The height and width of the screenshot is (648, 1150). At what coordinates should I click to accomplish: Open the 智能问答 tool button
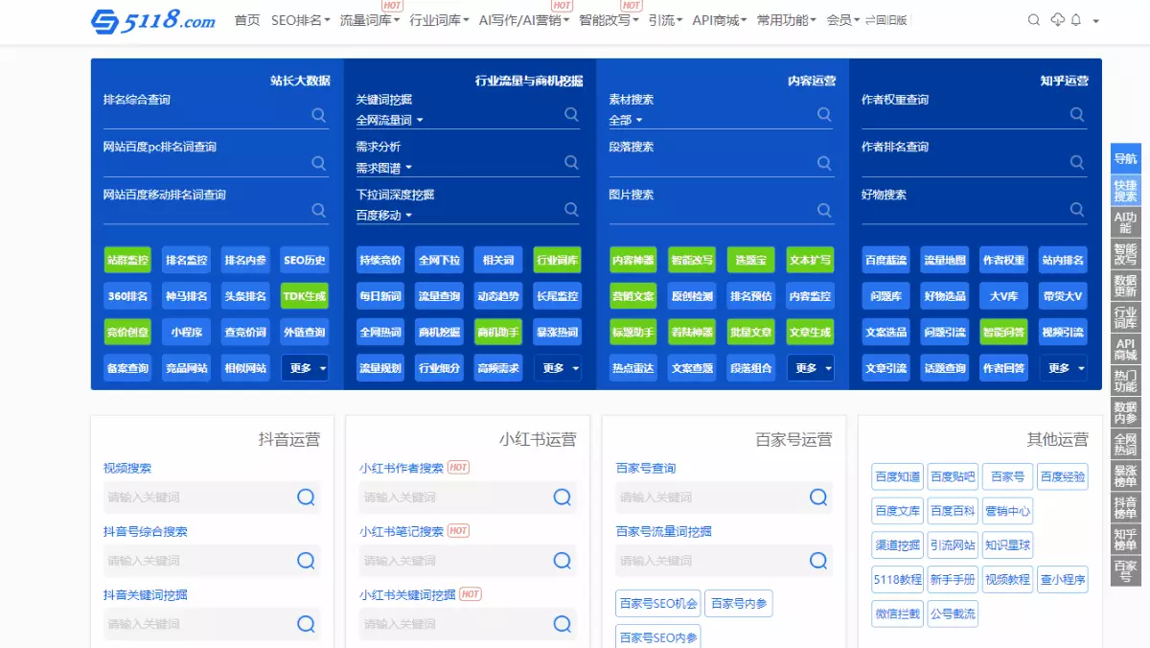tap(1003, 333)
